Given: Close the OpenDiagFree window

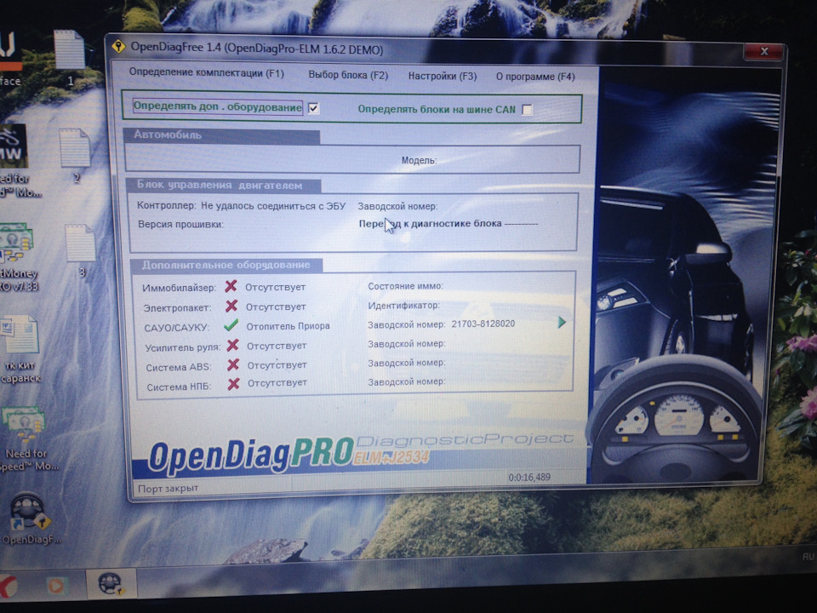Looking at the screenshot, I should click(764, 51).
